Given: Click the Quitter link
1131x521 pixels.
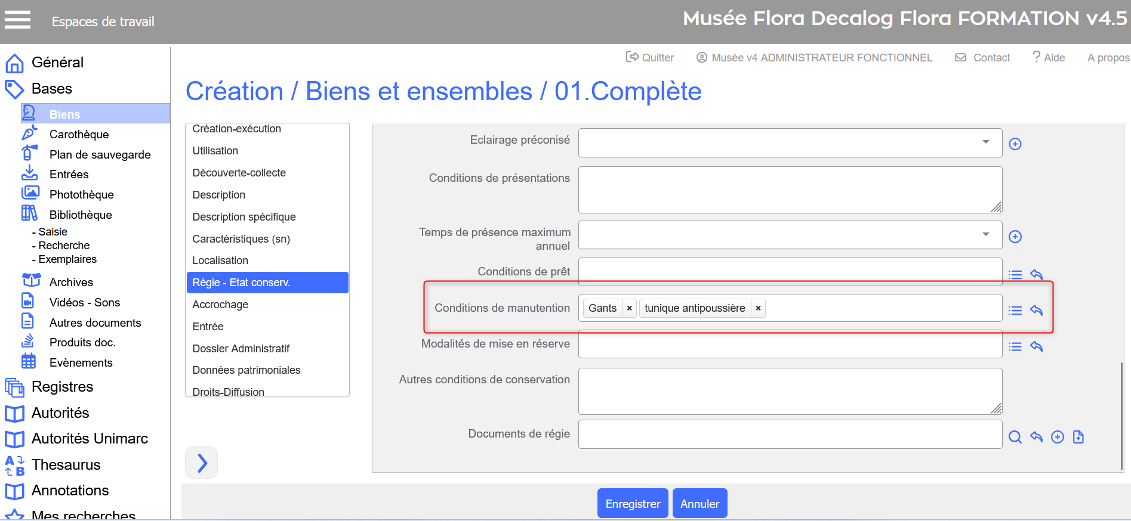Looking at the screenshot, I should [x=650, y=58].
